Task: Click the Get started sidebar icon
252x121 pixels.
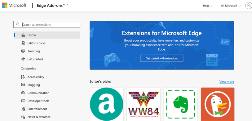Action: pyautogui.click(x=23, y=59)
